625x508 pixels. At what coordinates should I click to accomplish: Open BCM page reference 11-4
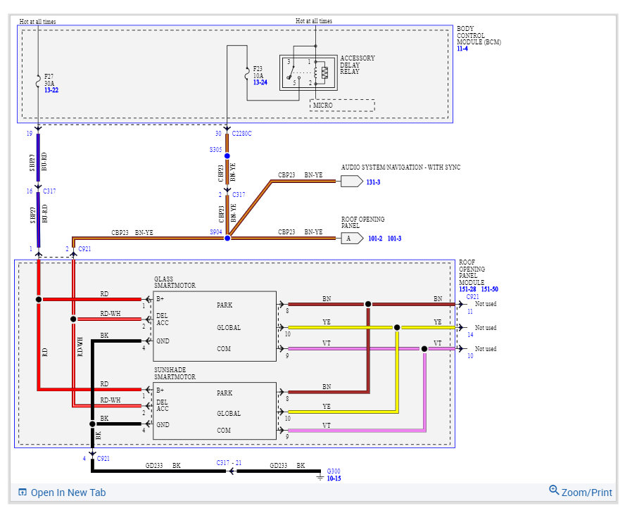pos(462,49)
